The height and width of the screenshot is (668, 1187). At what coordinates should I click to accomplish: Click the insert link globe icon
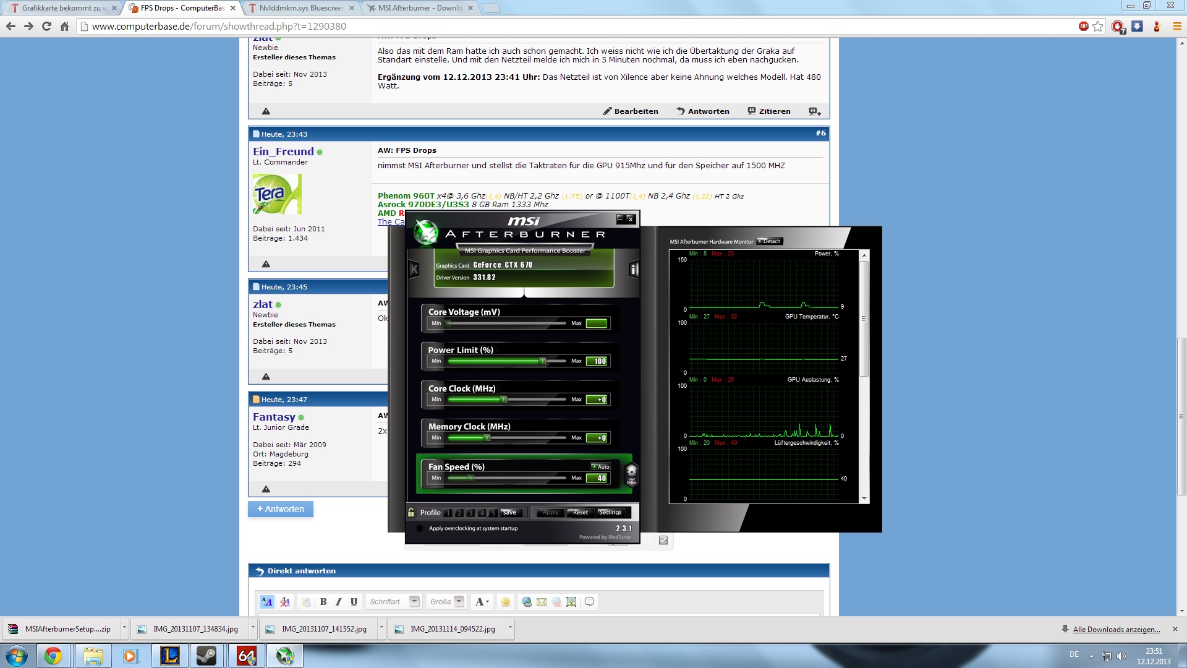(x=527, y=602)
